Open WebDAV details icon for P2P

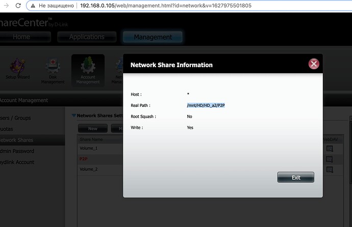(330, 159)
